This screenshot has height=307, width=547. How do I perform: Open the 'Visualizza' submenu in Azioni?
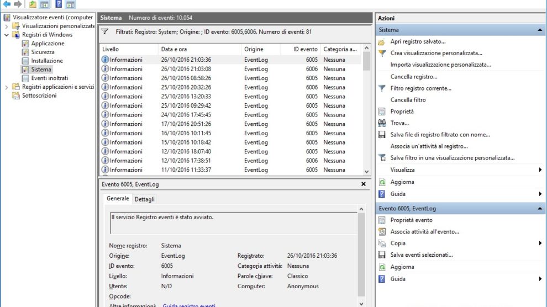402,170
